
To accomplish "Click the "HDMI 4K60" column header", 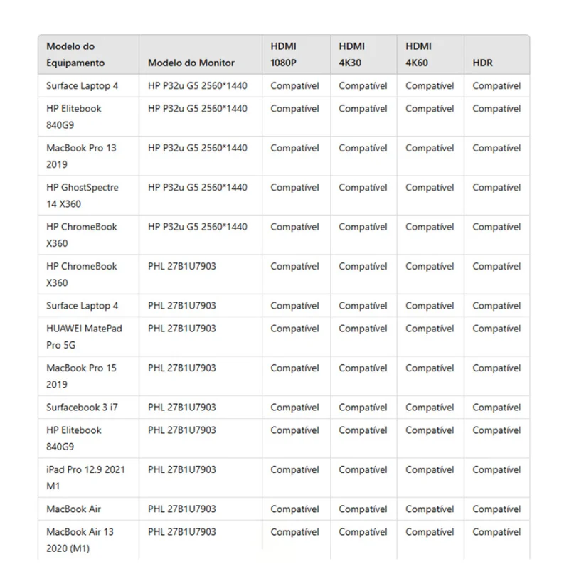I will (430, 55).
